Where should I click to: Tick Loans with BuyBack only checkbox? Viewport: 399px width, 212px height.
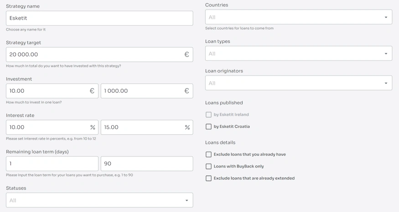[208, 167]
